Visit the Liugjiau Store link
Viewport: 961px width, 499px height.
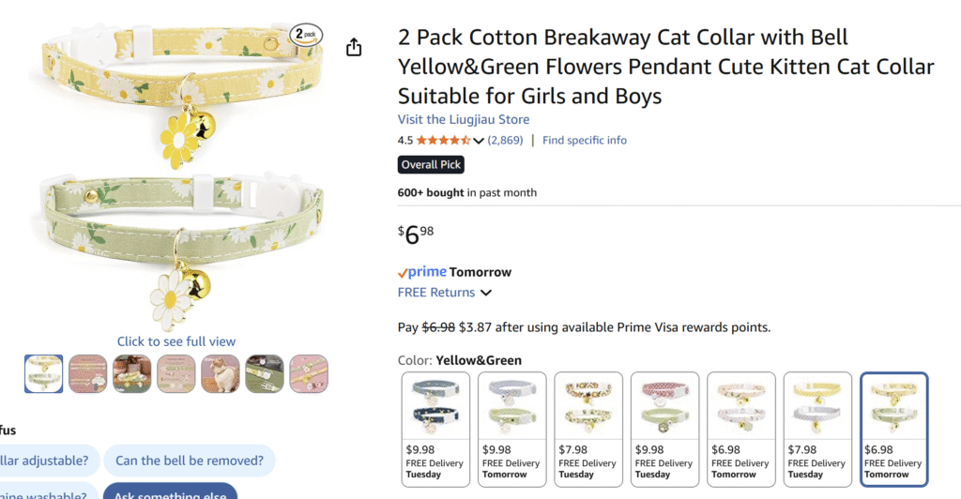coord(464,120)
